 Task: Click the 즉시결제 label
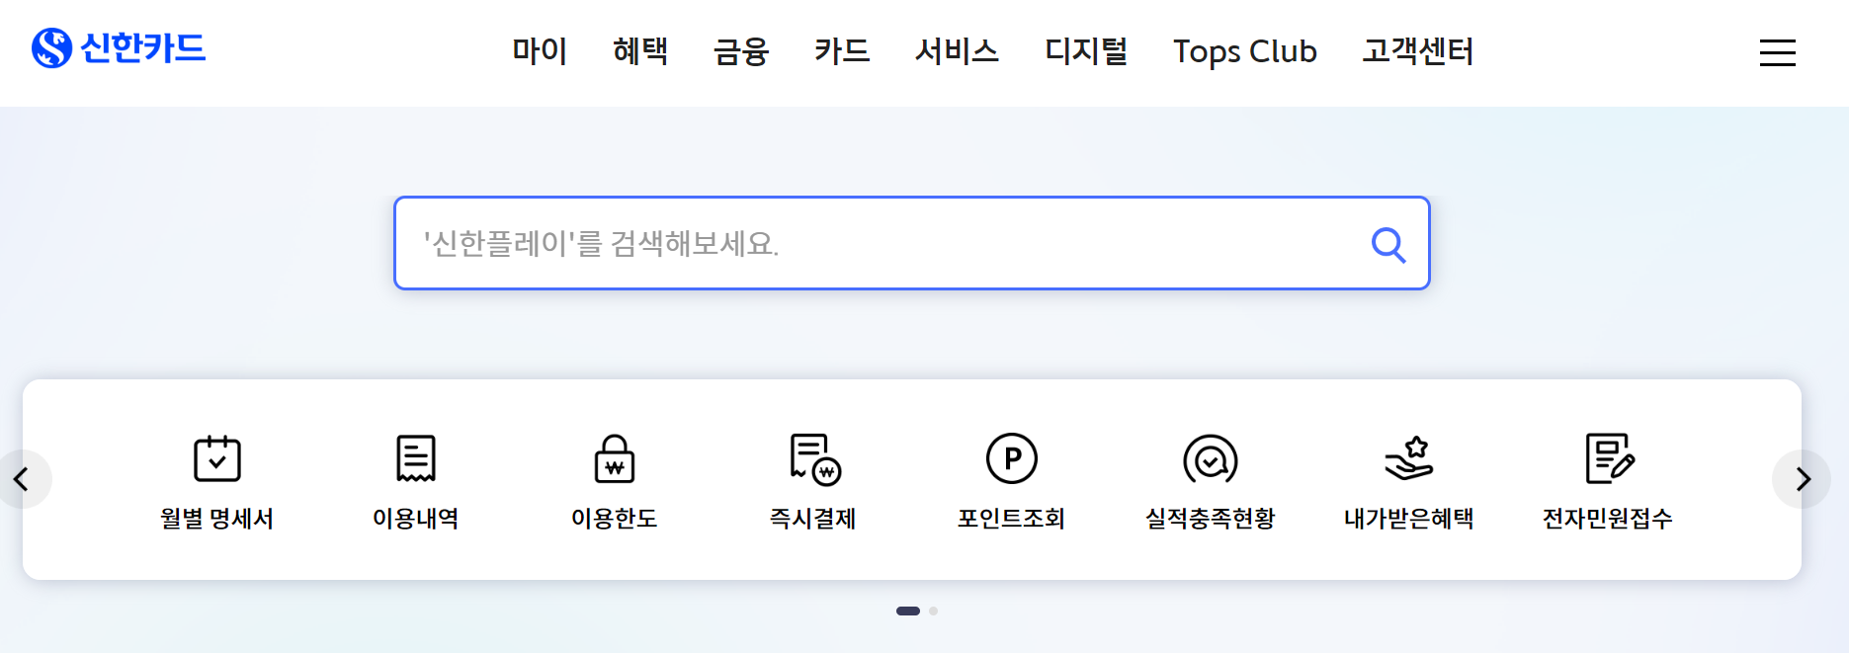pos(813,519)
